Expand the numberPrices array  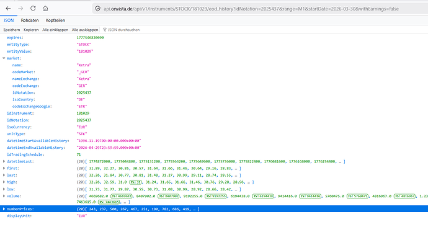pos(4,209)
